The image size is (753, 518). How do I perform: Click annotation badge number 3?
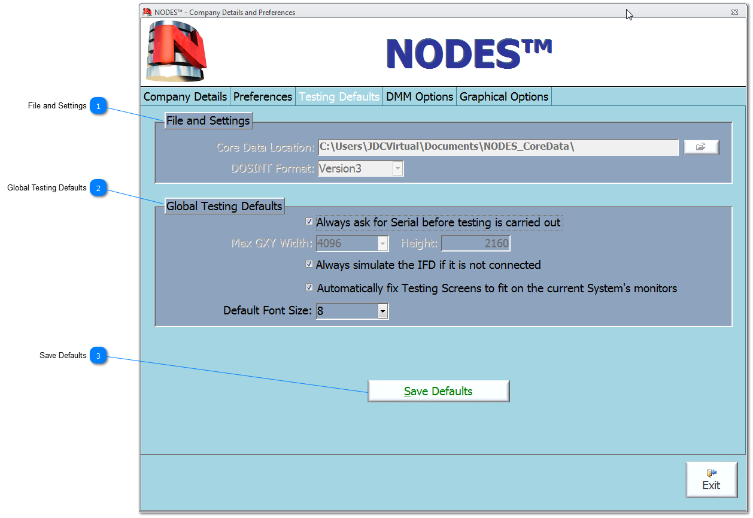[98, 356]
